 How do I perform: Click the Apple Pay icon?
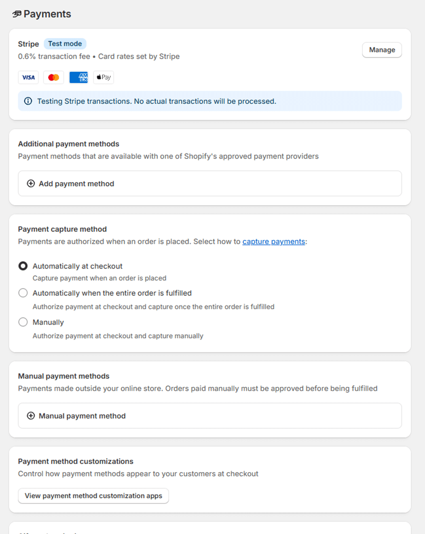click(104, 77)
